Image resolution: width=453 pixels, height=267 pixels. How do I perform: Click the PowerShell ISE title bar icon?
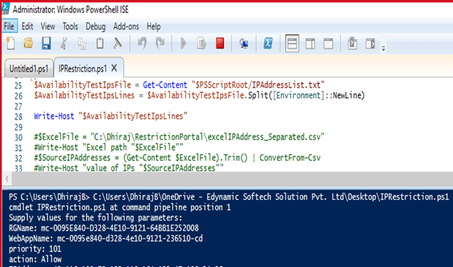[5, 8]
